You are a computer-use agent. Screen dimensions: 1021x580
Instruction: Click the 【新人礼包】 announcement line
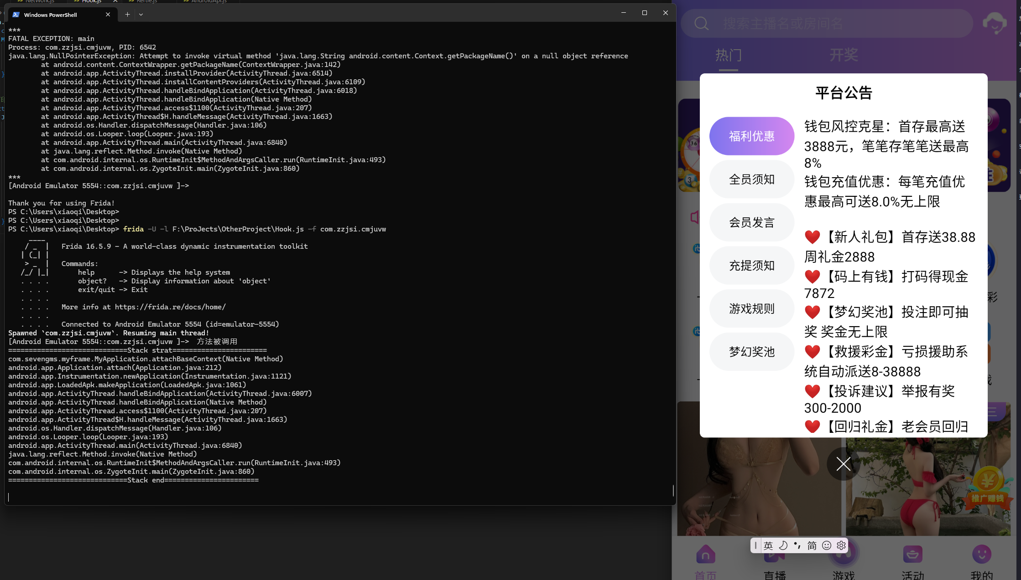890,246
